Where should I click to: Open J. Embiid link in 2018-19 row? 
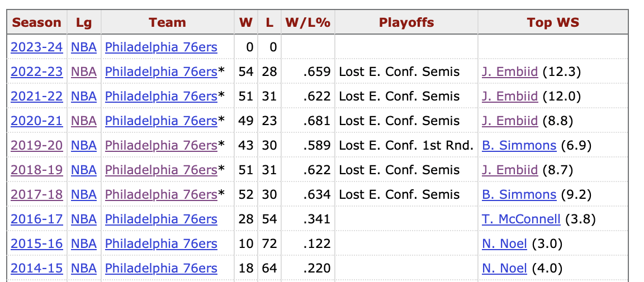(x=510, y=170)
